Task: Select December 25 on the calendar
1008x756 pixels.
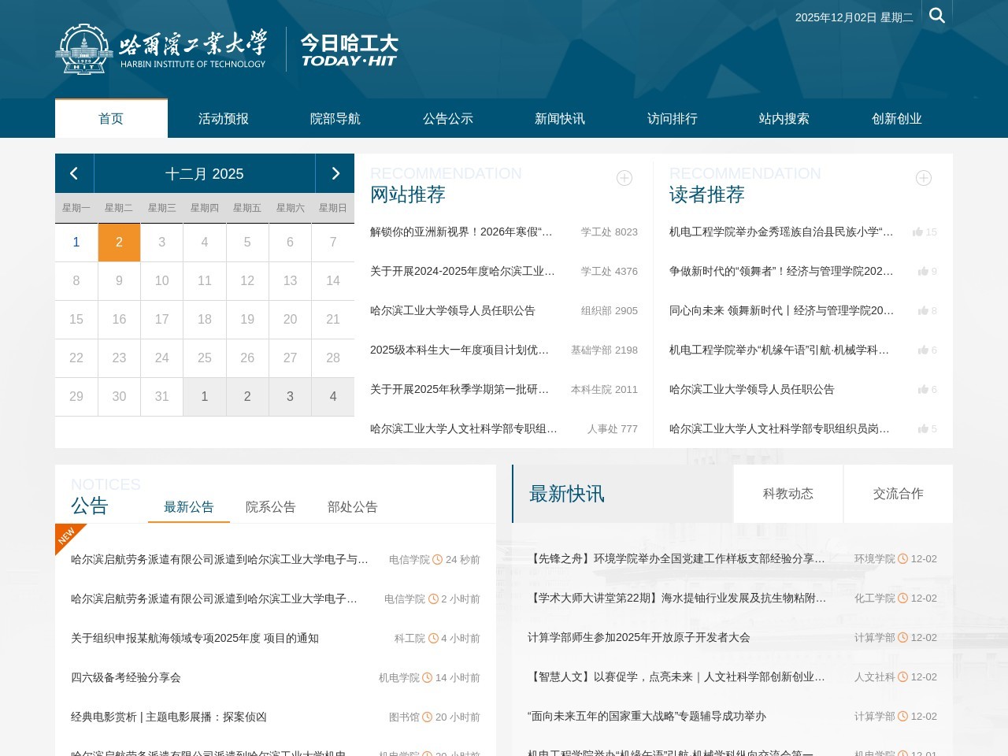Action: click(x=205, y=358)
